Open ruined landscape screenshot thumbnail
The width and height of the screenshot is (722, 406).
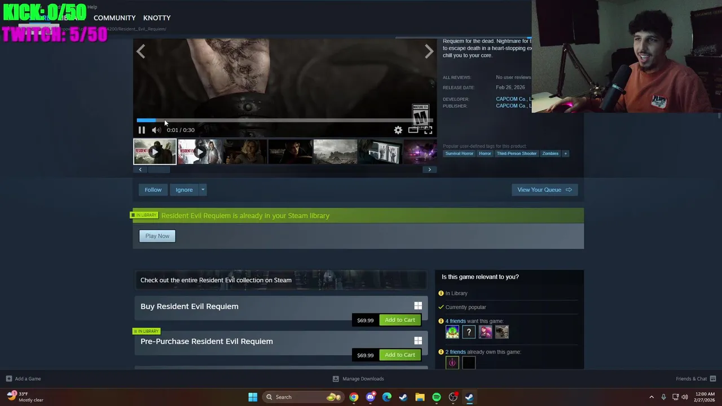pos(335,152)
